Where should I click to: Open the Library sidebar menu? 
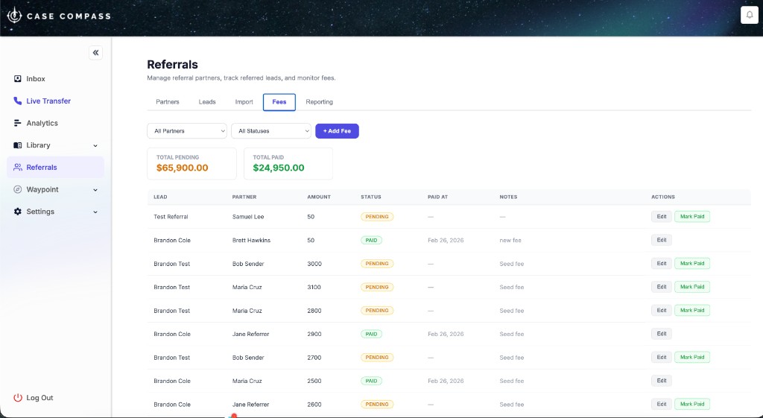pyautogui.click(x=55, y=145)
